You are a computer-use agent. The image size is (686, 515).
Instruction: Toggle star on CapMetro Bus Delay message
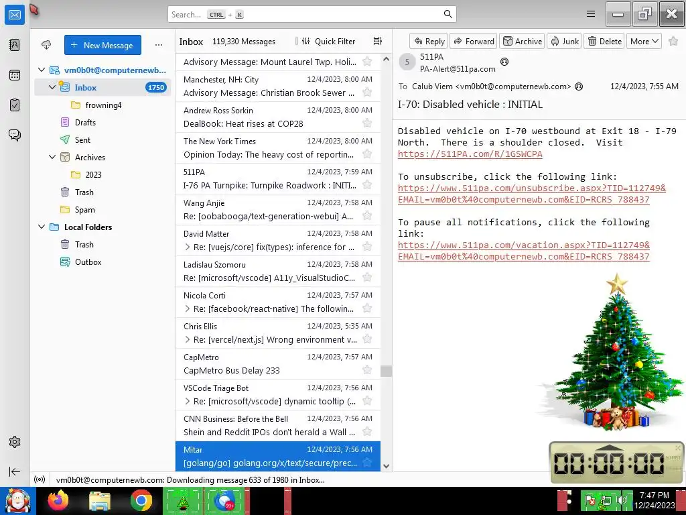click(367, 370)
